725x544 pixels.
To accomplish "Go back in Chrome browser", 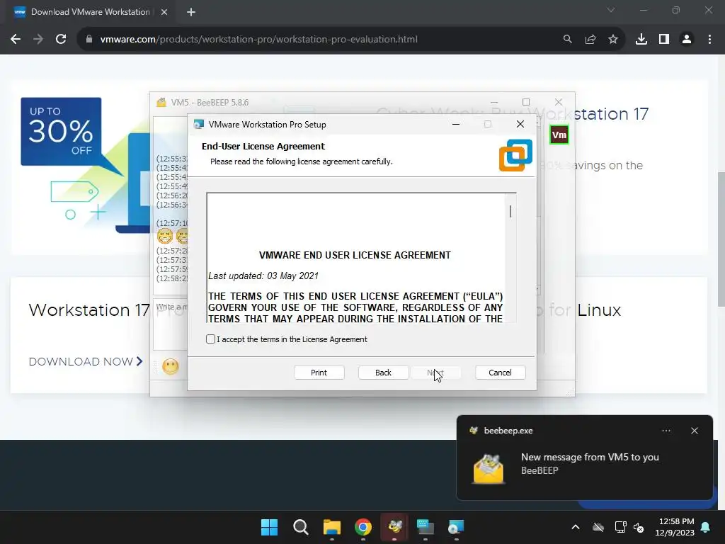I will click(16, 40).
